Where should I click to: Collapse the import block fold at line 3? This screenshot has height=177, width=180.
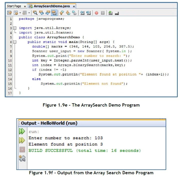click(15, 28)
